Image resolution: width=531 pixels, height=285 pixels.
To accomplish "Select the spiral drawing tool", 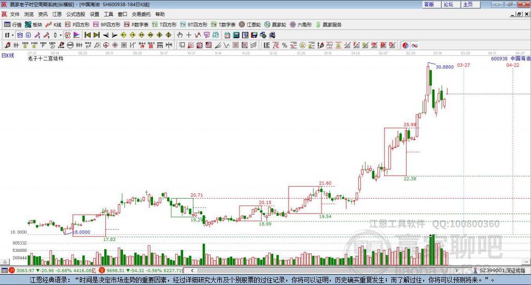I will point(52,45).
